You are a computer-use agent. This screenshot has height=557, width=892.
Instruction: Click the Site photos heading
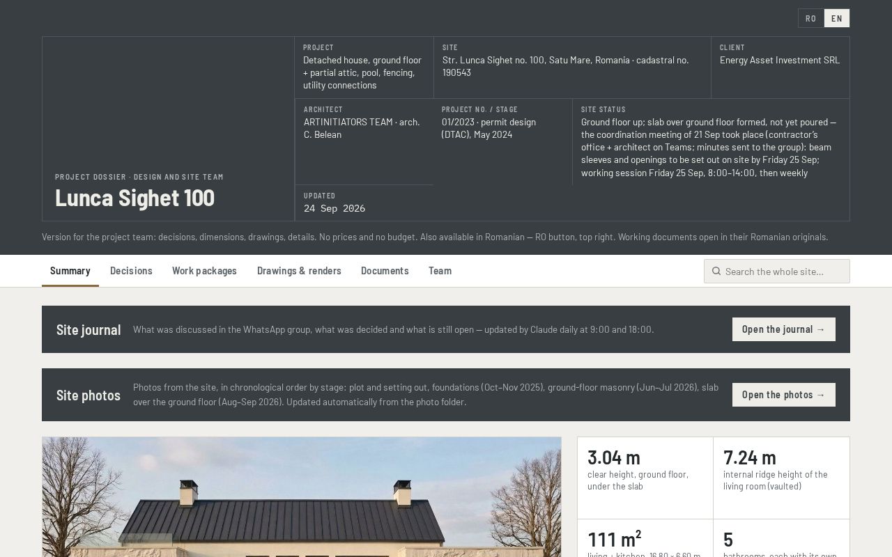[89, 395]
